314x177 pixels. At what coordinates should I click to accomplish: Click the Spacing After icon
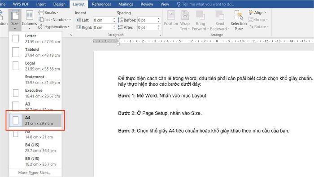coord(120,27)
